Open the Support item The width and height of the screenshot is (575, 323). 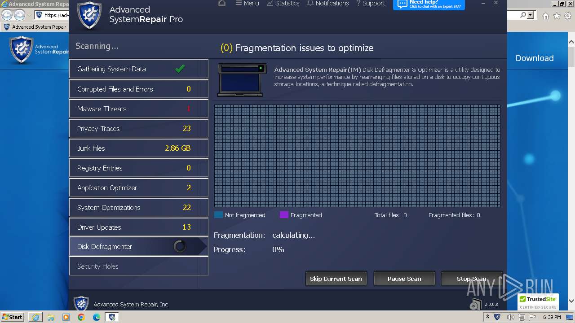point(371,3)
